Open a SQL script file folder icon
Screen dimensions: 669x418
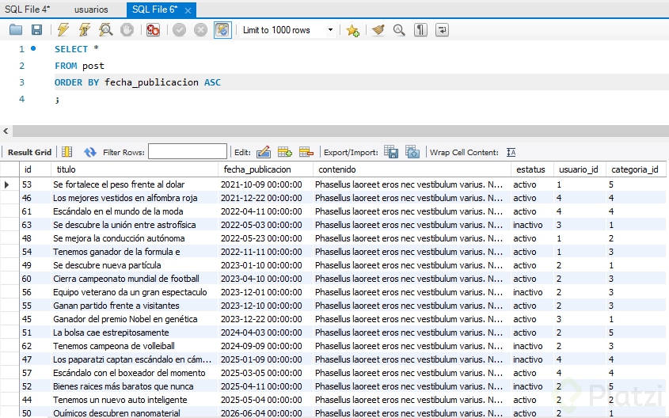[x=16, y=30]
